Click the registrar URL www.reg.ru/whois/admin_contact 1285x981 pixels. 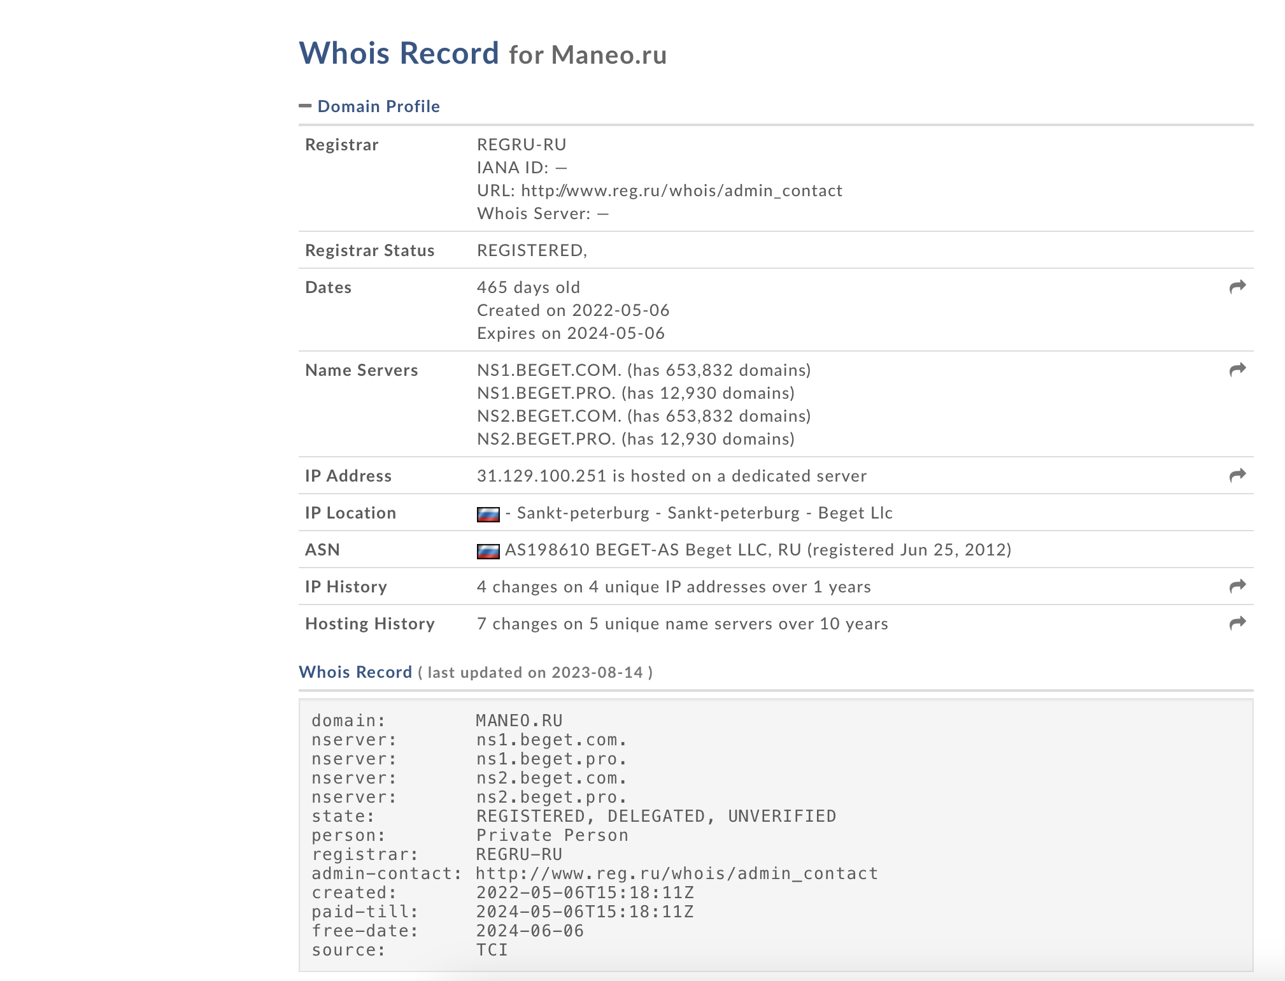point(681,190)
